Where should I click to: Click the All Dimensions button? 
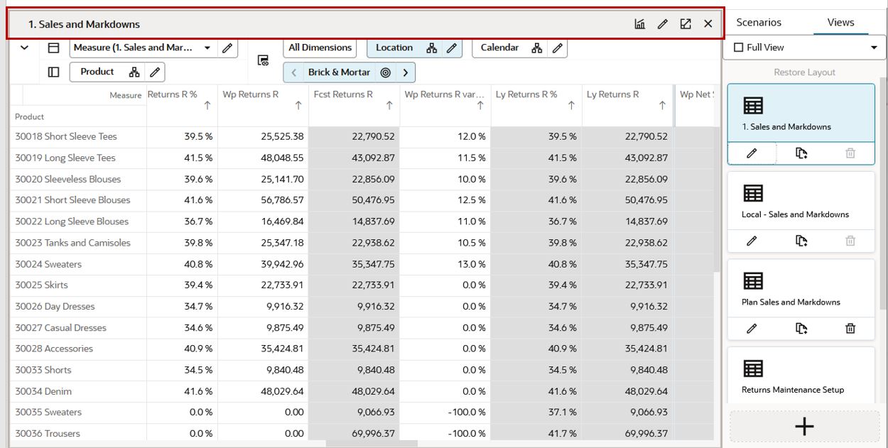tap(320, 48)
